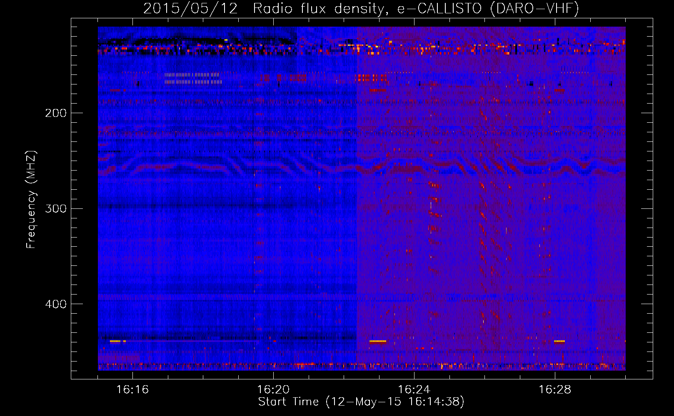
Task: Click the 16:16 time axis label
Action: tap(132, 389)
